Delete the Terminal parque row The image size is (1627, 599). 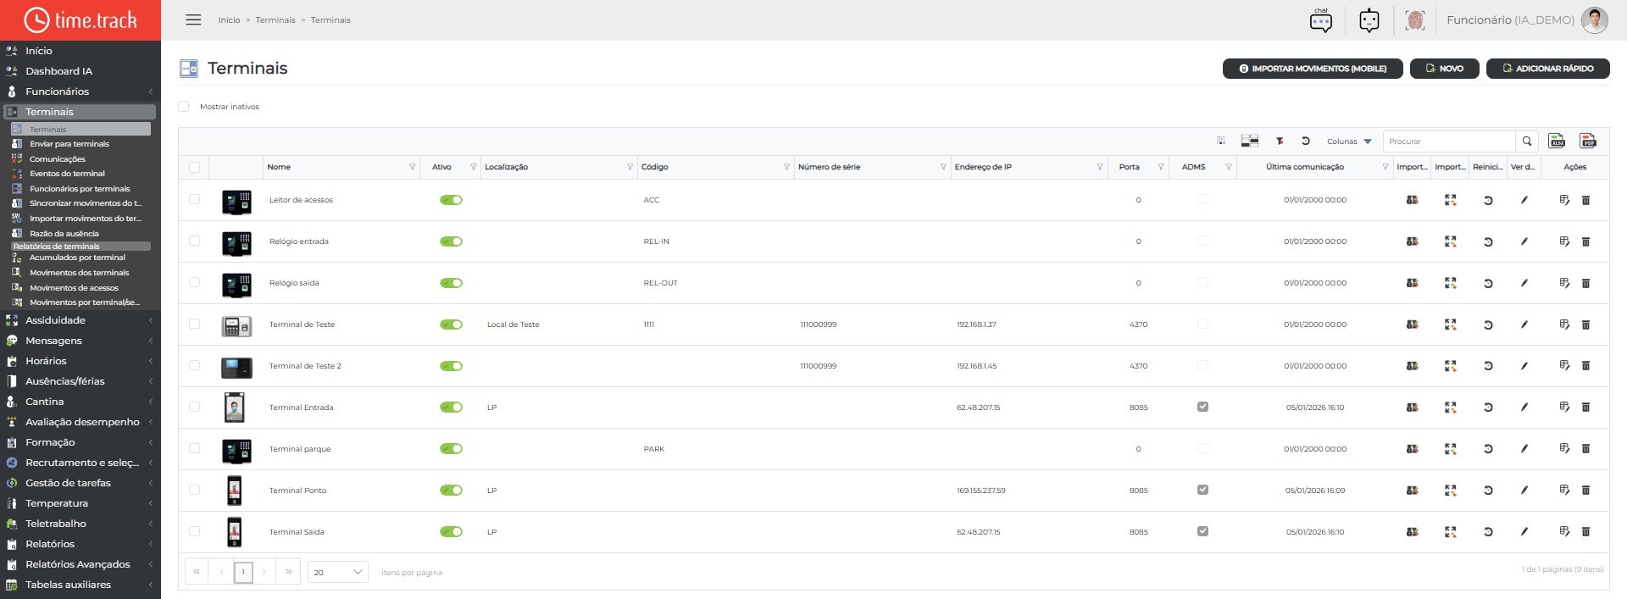(1586, 449)
